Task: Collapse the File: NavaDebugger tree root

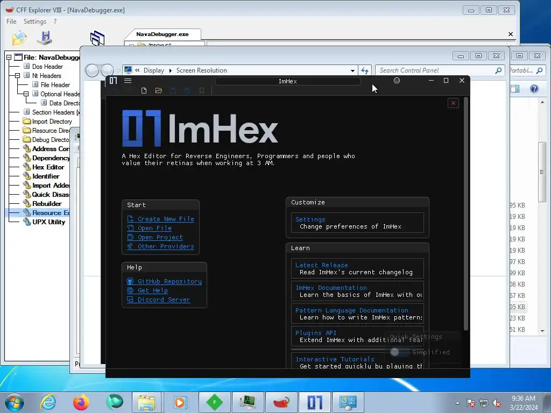Action: [x=9, y=57]
